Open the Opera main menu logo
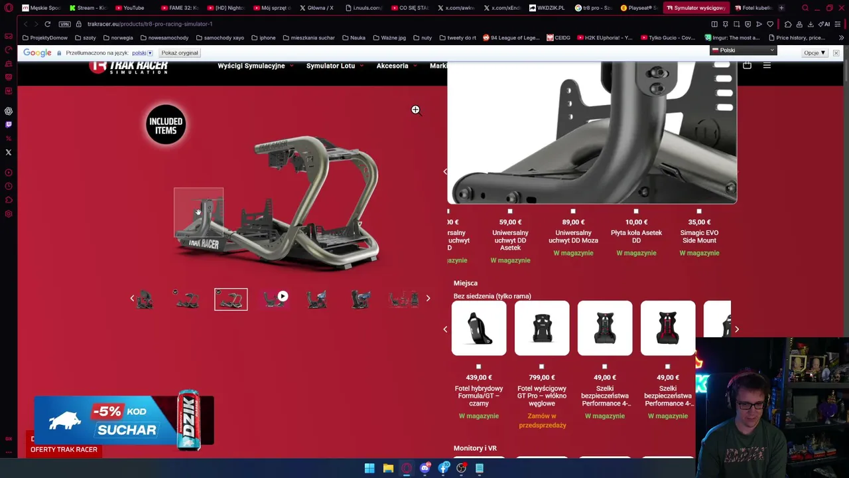The image size is (849, 478). (9, 8)
